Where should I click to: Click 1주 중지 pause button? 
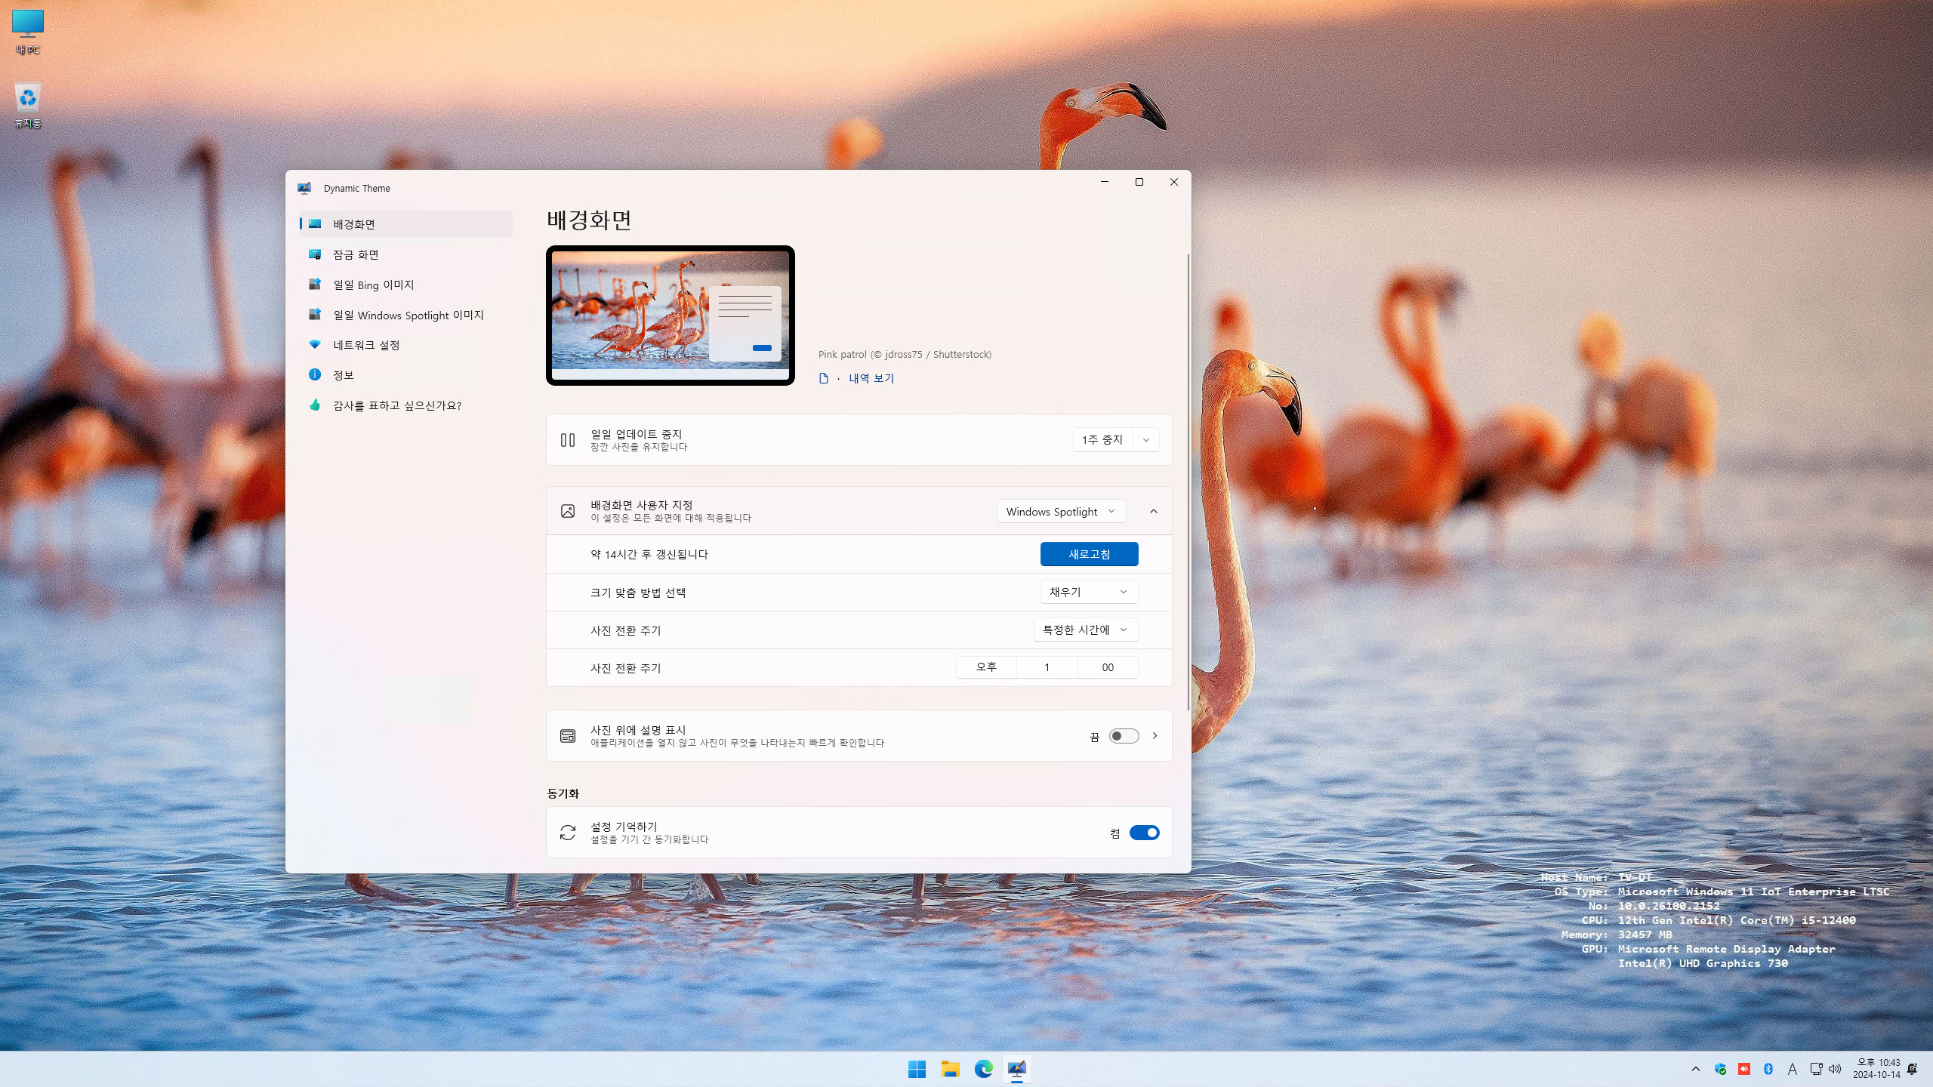[1102, 439]
